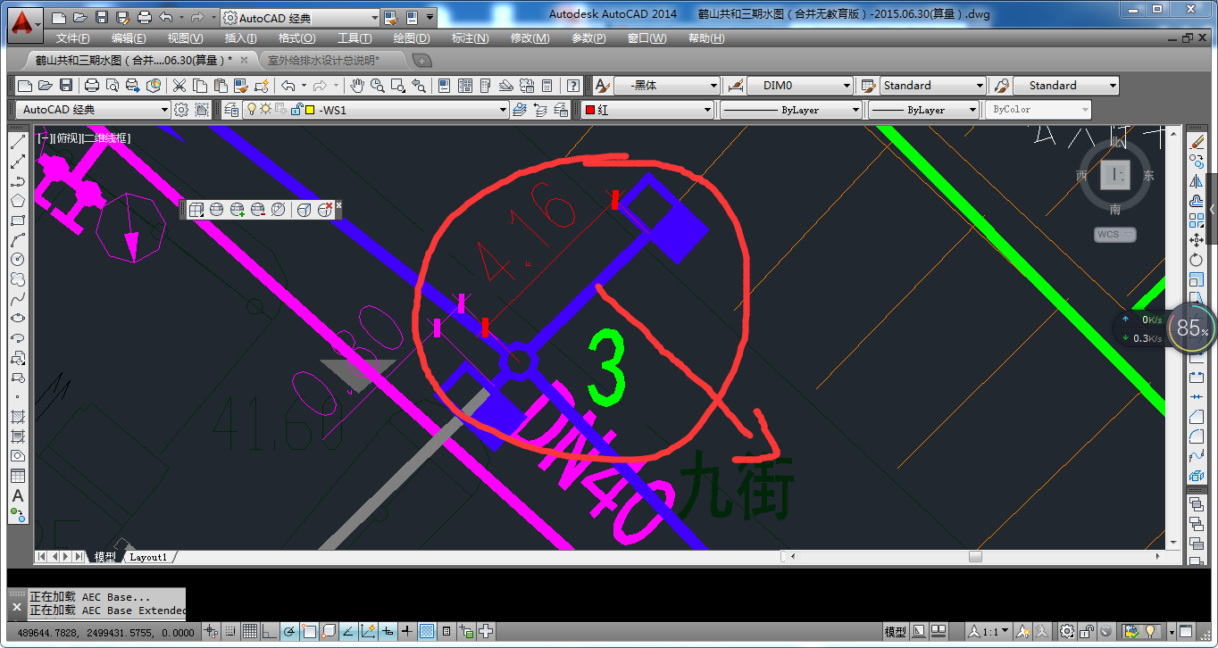Click the Make Object's Layer Current icon
Screen dimensions: 1218x648
[x=520, y=110]
